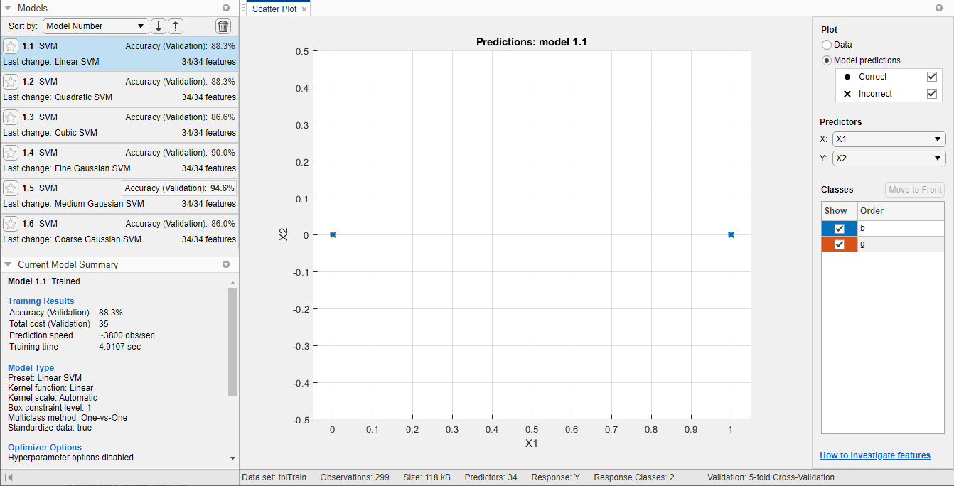Sort the model list in descending order
The height and width of the screenshot is (486, 954).
point(158,26)
